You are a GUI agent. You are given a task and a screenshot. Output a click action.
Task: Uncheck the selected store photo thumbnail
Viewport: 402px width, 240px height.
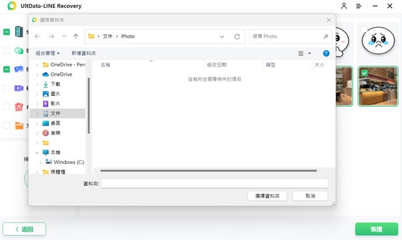(364, 73)
